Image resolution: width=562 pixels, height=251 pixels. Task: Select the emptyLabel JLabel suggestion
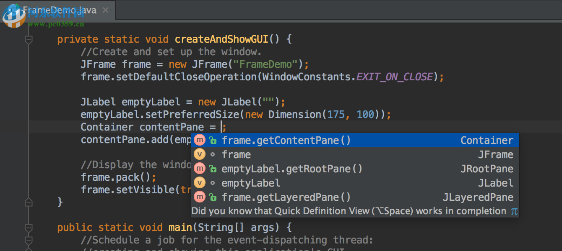tap(251, 182)
